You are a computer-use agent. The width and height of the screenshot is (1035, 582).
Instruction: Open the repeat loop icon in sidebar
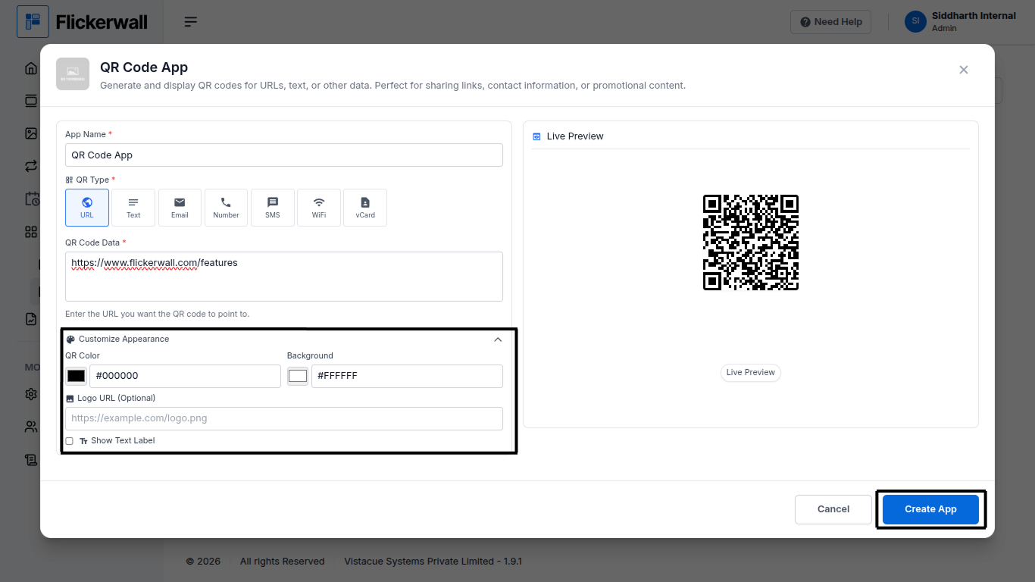tap(31, 166)
